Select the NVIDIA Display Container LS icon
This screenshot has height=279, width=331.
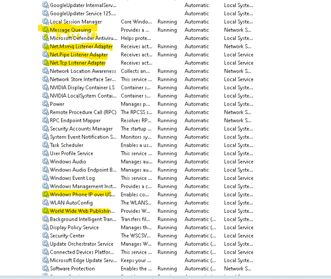click(x=45, y=87)
